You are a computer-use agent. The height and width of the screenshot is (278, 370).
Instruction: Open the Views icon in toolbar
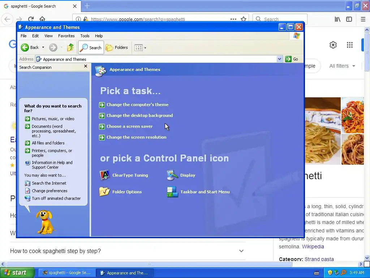coord(138,48)
